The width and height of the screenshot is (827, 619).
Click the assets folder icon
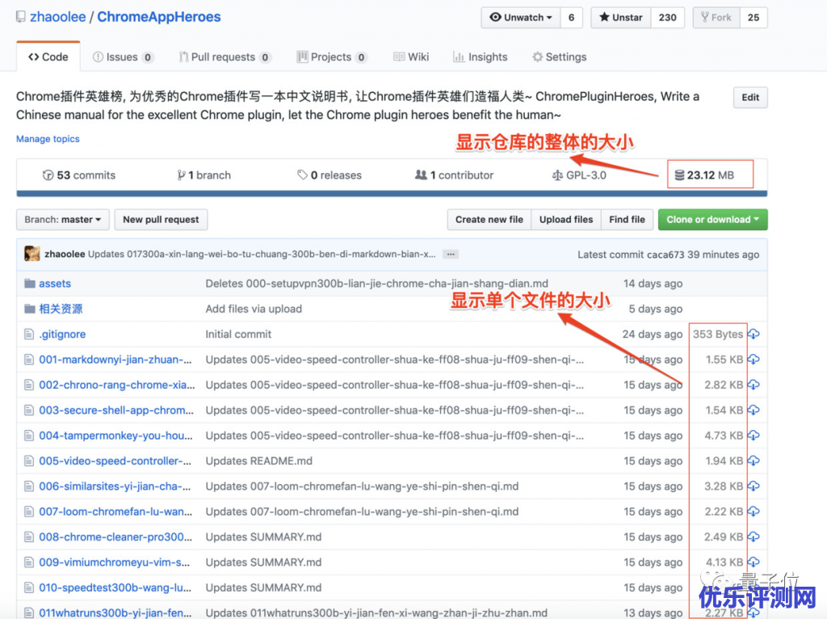[x=30, y=284]
